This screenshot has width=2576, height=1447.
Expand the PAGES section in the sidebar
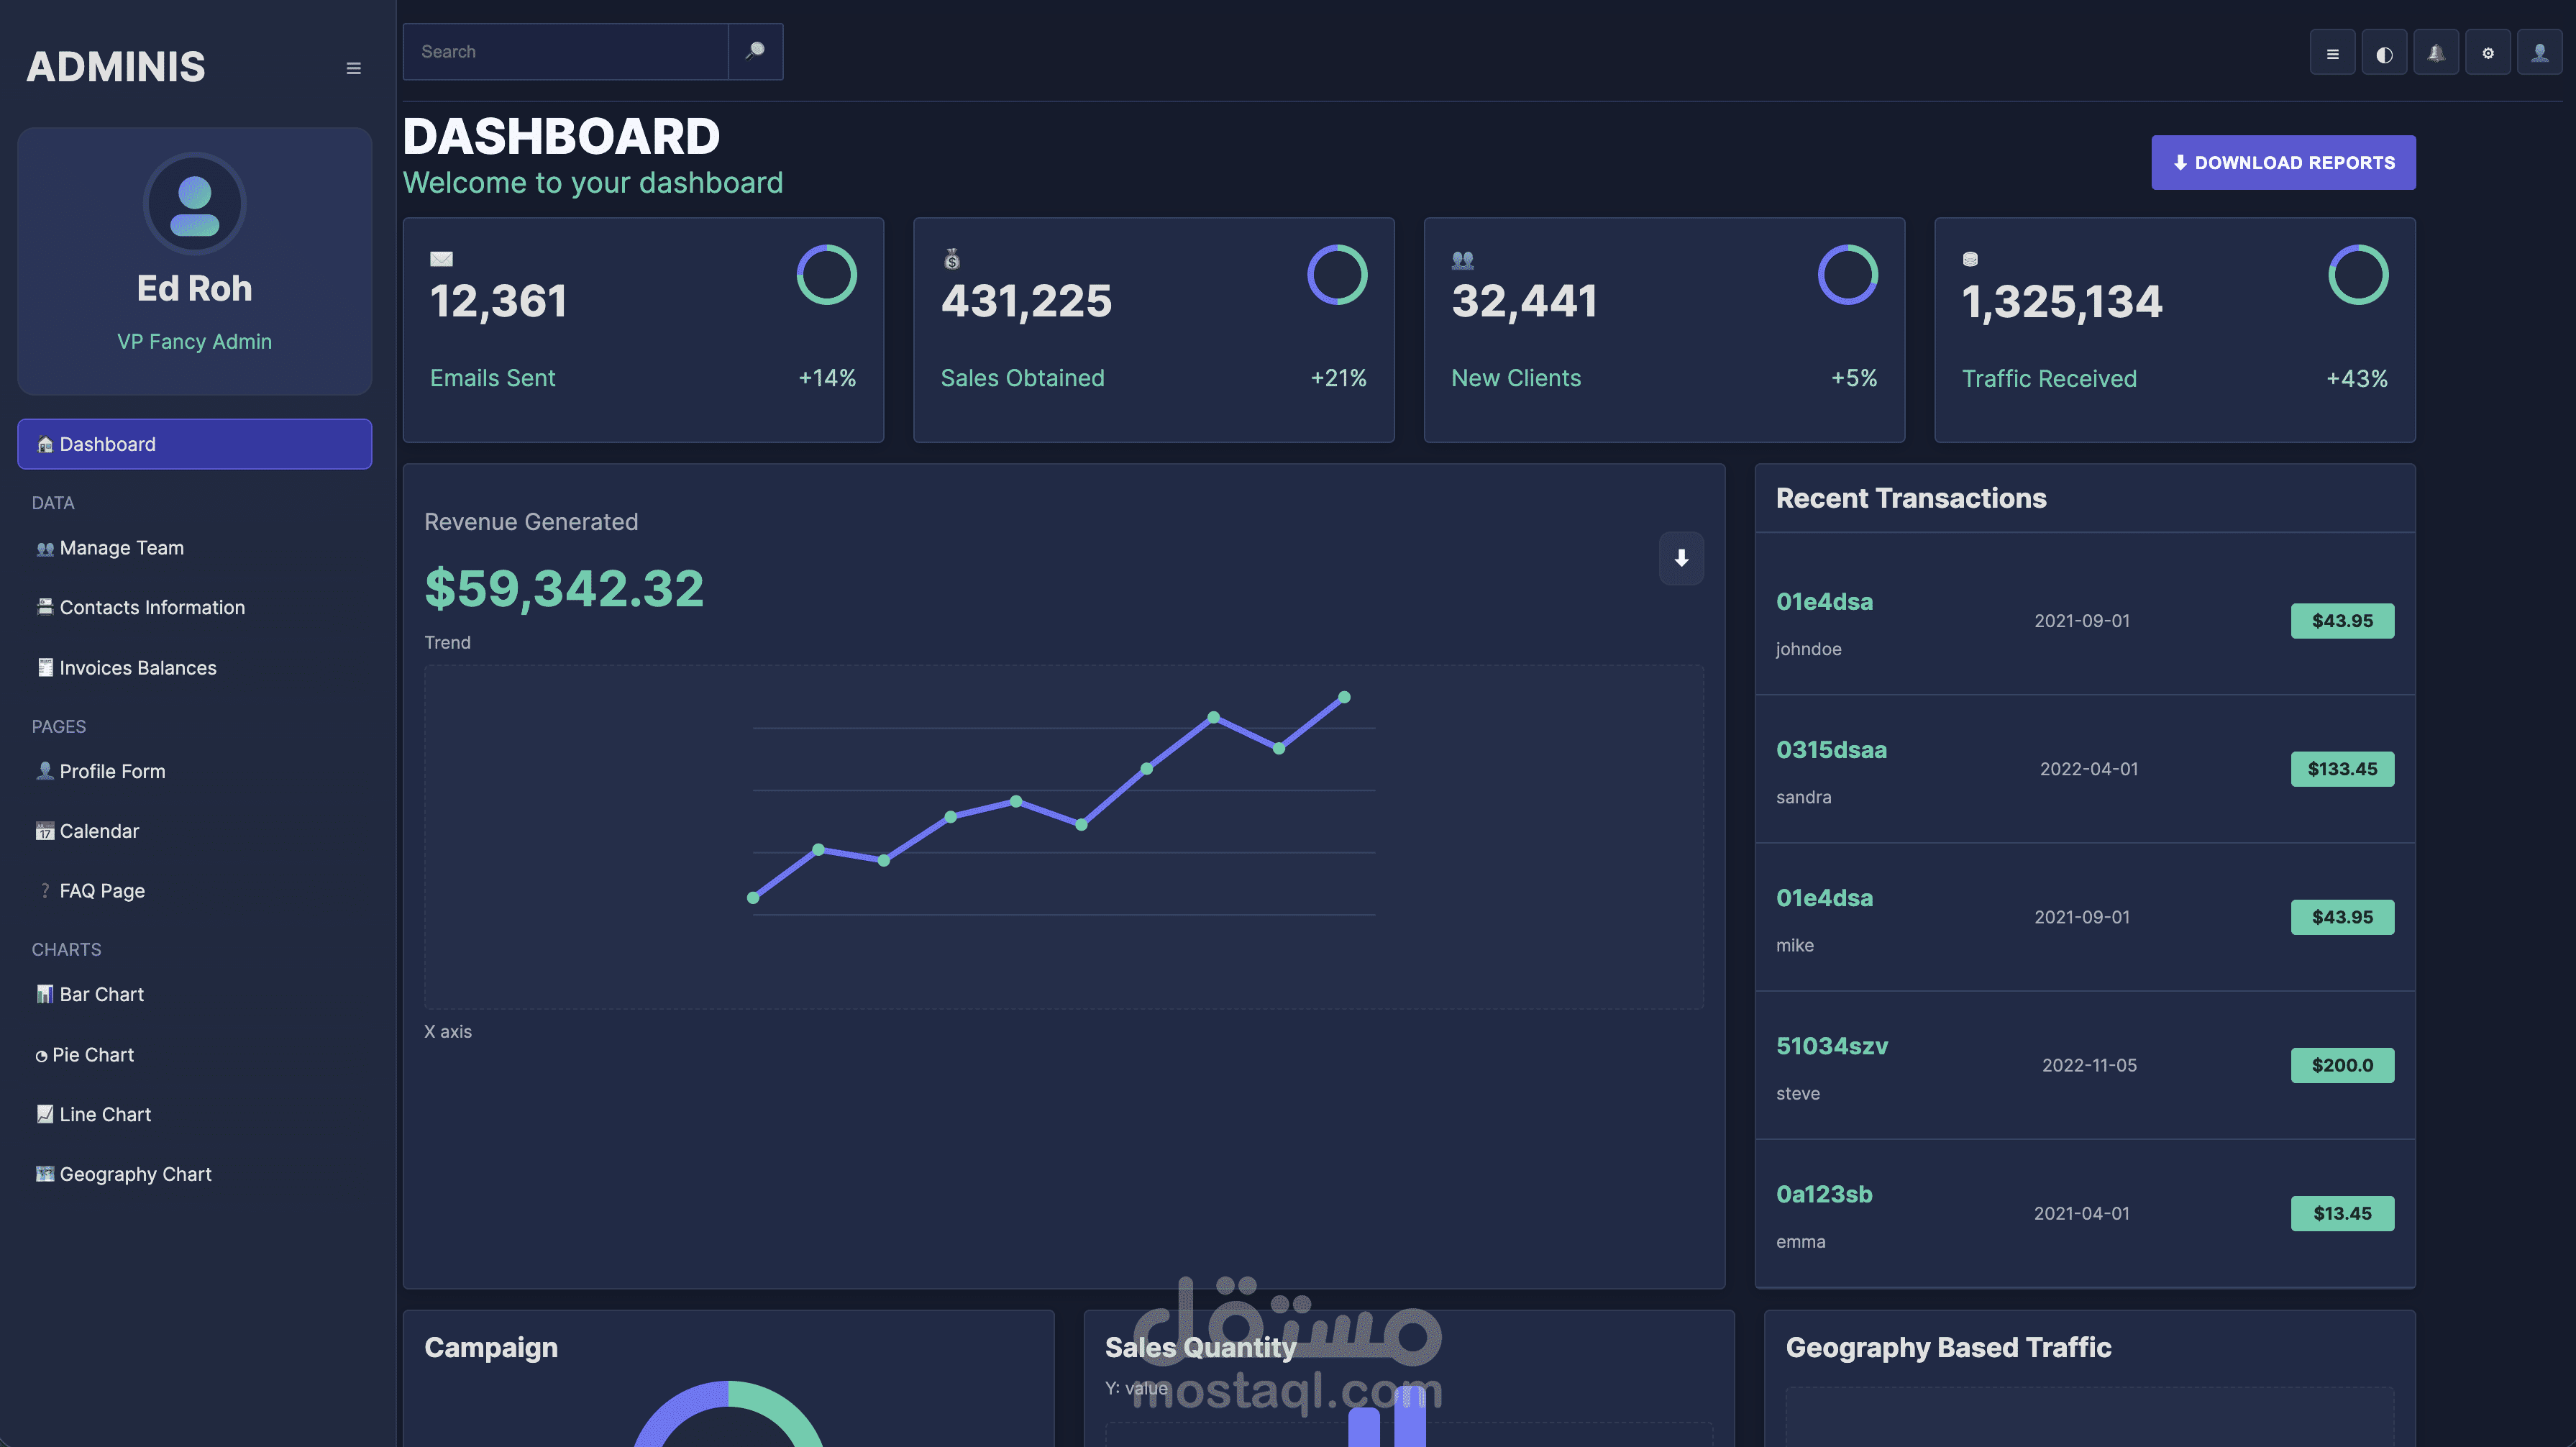58,726
